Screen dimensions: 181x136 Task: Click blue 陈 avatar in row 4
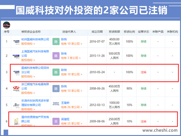(x=56, y=89)
